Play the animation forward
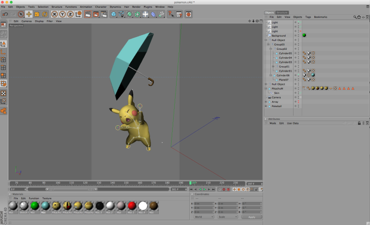370x225 pixels. [205, 189]
